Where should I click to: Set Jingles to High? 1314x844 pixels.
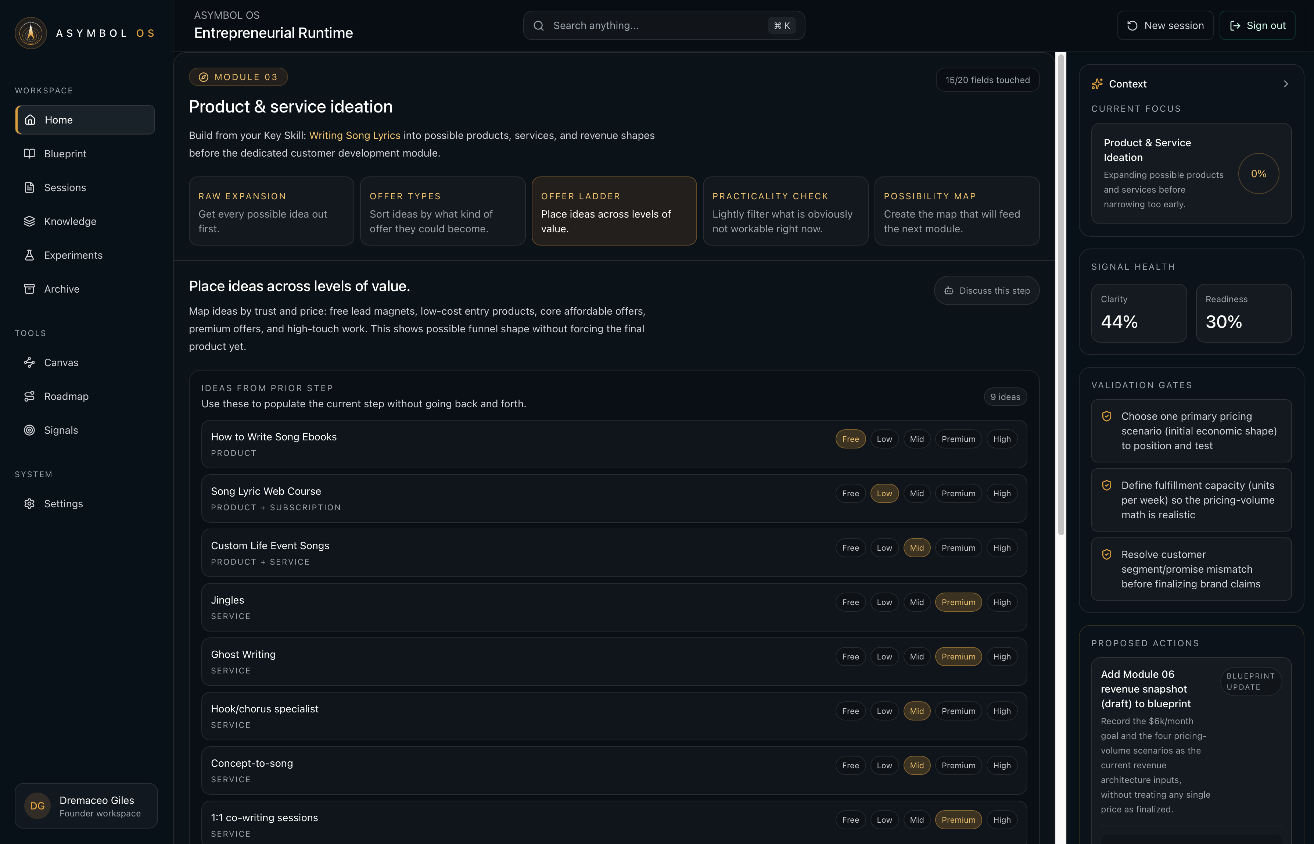(x=1001, y=602)
